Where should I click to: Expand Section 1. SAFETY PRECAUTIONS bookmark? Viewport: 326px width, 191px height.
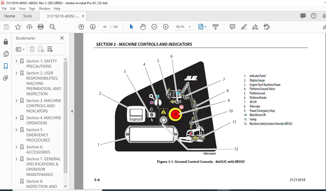coord(16,61)
